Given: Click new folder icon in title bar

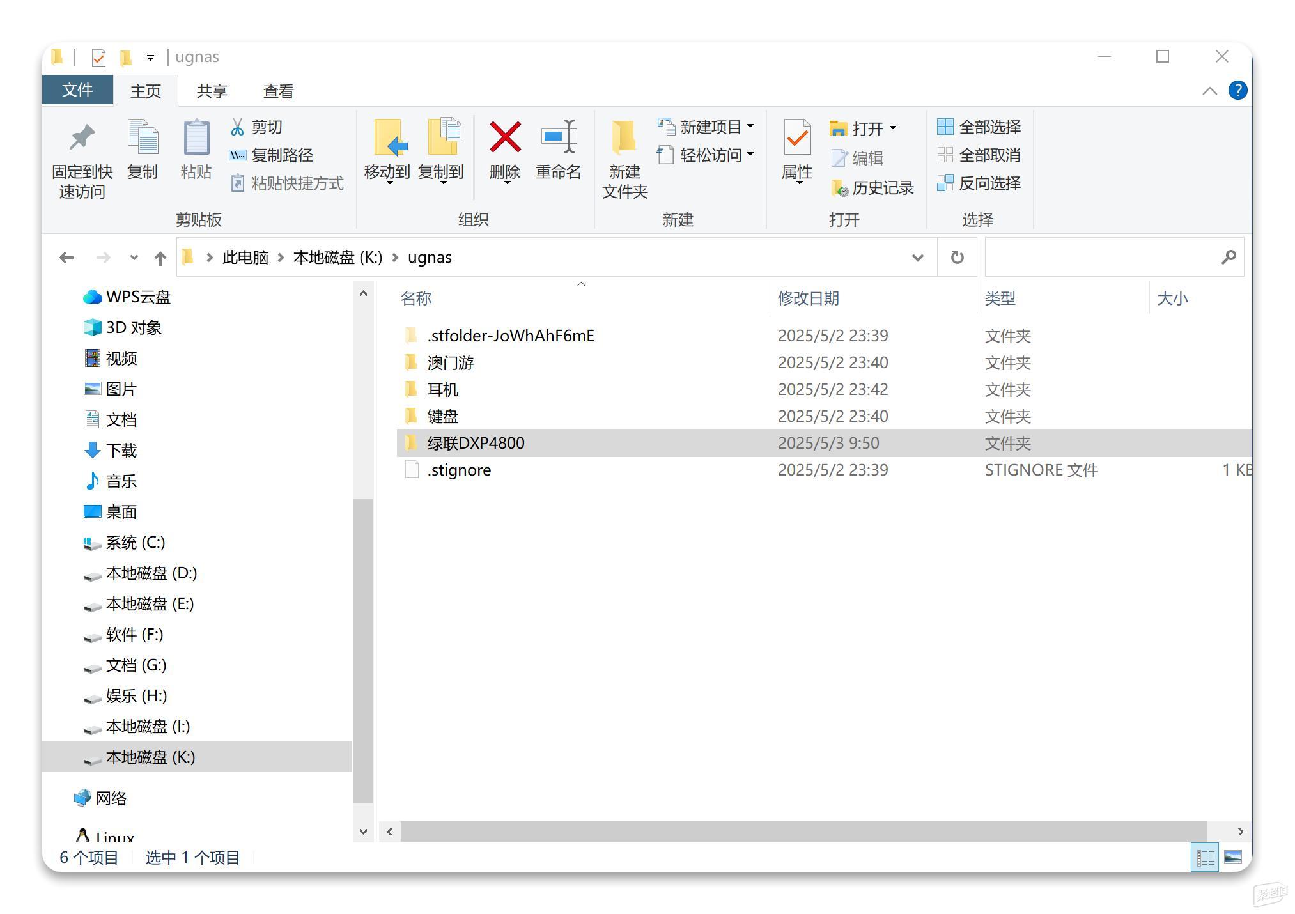Looking at the screenshot, I should tap(126, 58).
